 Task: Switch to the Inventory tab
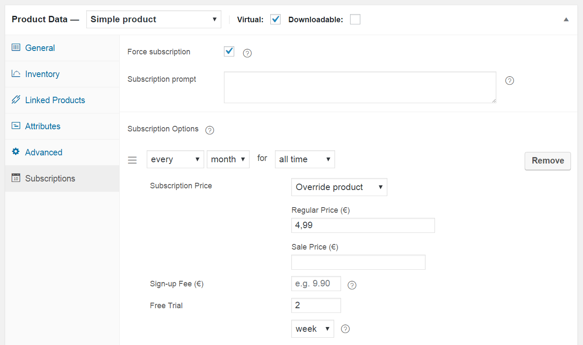tap(42, 74)
